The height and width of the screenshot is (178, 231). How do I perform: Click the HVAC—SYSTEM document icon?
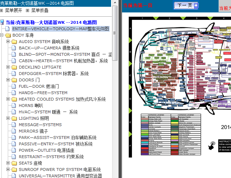click(x=14, y=112)
